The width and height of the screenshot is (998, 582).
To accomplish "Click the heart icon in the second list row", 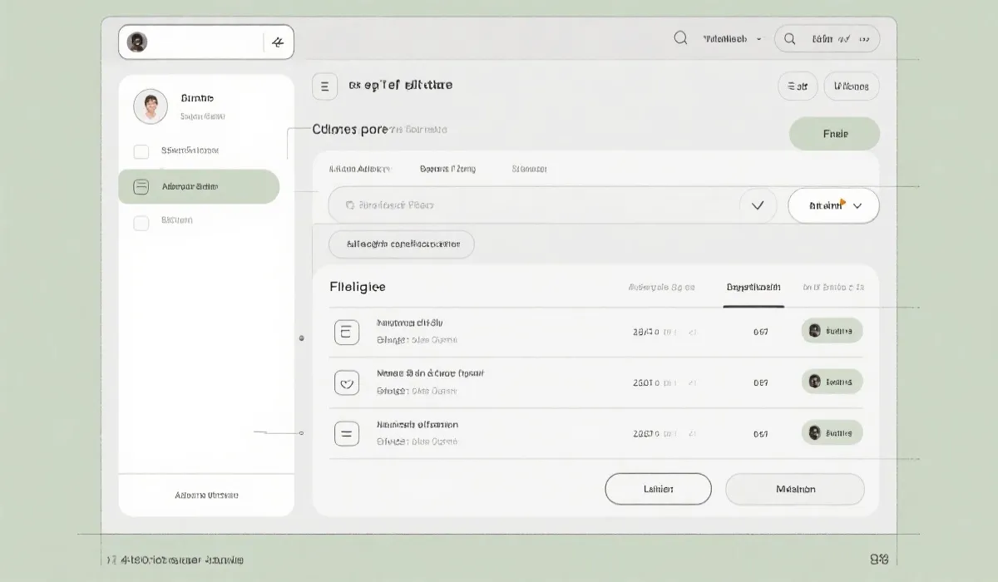I will click(x=346, y=382).
